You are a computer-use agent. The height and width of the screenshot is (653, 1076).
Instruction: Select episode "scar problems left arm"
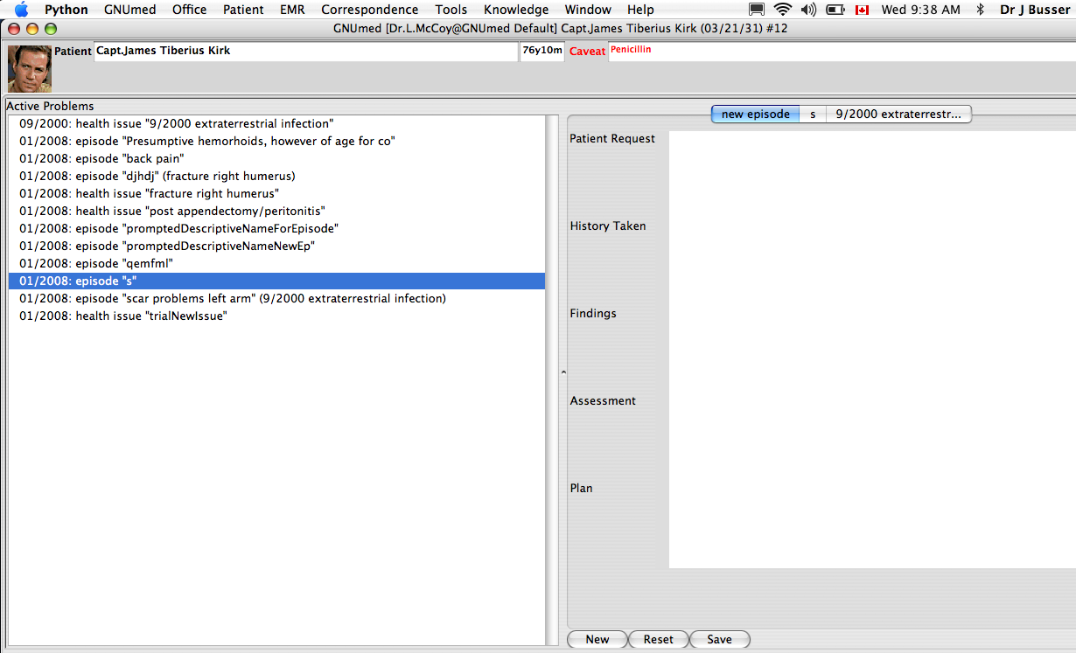[x=276, y=299]
